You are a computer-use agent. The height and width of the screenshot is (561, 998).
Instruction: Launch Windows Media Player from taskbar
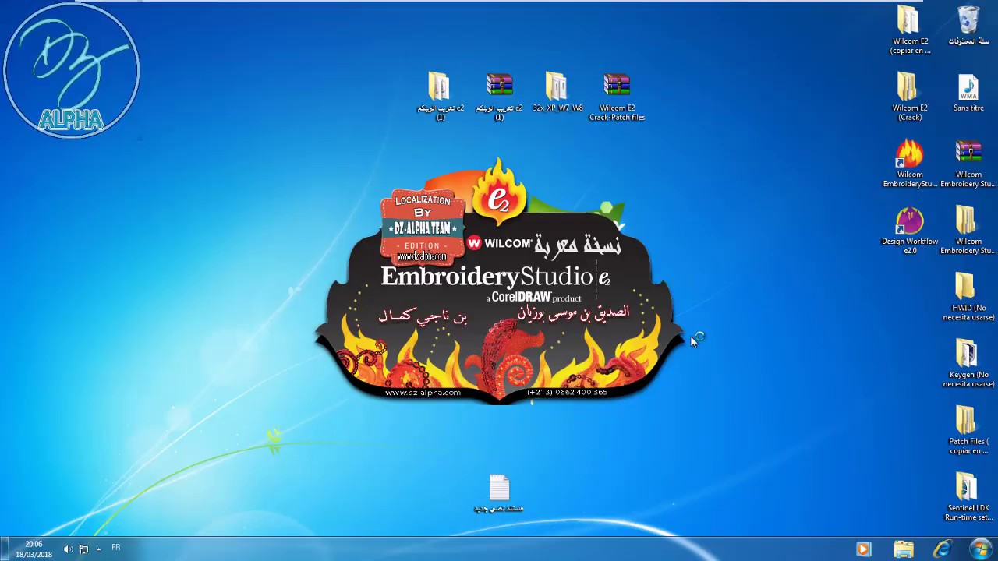click(864, 549)
